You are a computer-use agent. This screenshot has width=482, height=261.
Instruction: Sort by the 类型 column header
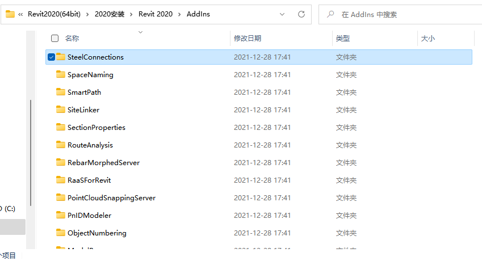click(342, 38)
